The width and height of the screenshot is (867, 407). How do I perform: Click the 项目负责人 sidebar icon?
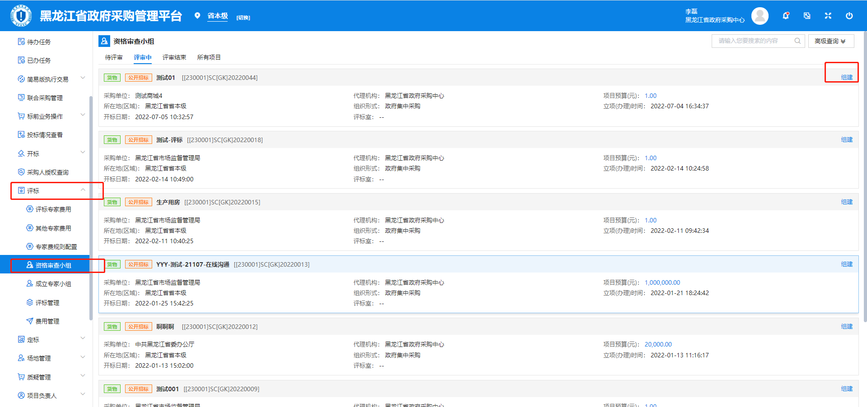[21, 395]
